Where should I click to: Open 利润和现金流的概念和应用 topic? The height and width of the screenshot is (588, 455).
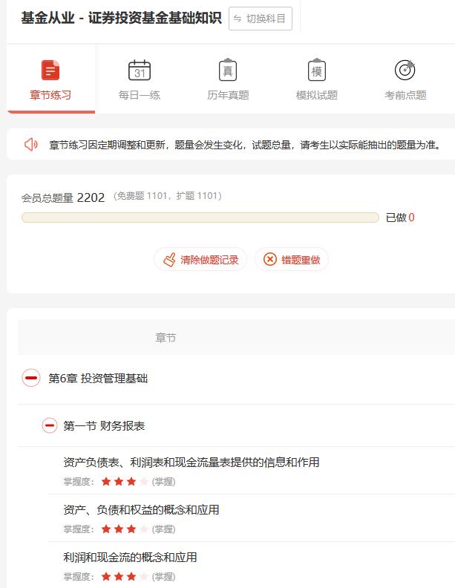click(130, 558)
